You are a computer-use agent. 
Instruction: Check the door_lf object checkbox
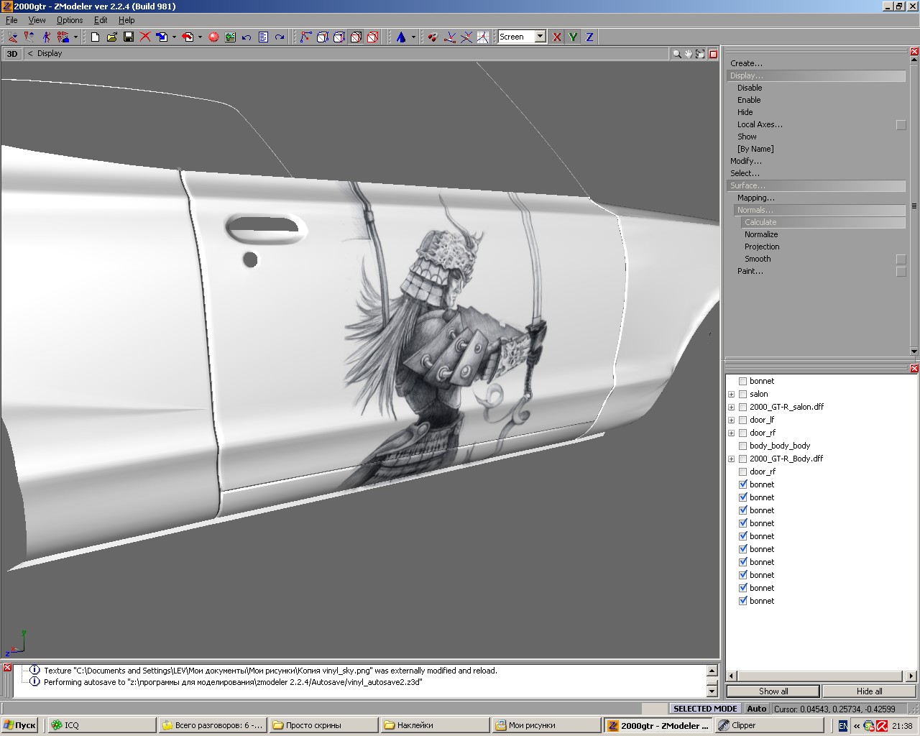tap(743, 420)
